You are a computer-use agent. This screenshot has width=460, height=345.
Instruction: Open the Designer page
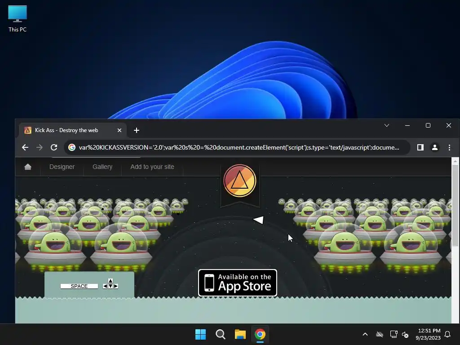[x=62, y=167]
